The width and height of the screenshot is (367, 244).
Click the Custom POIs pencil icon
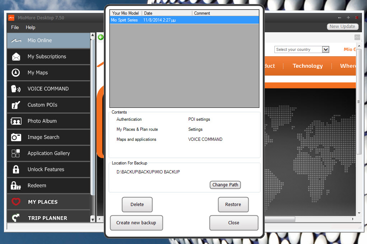(x=16, y=105)
